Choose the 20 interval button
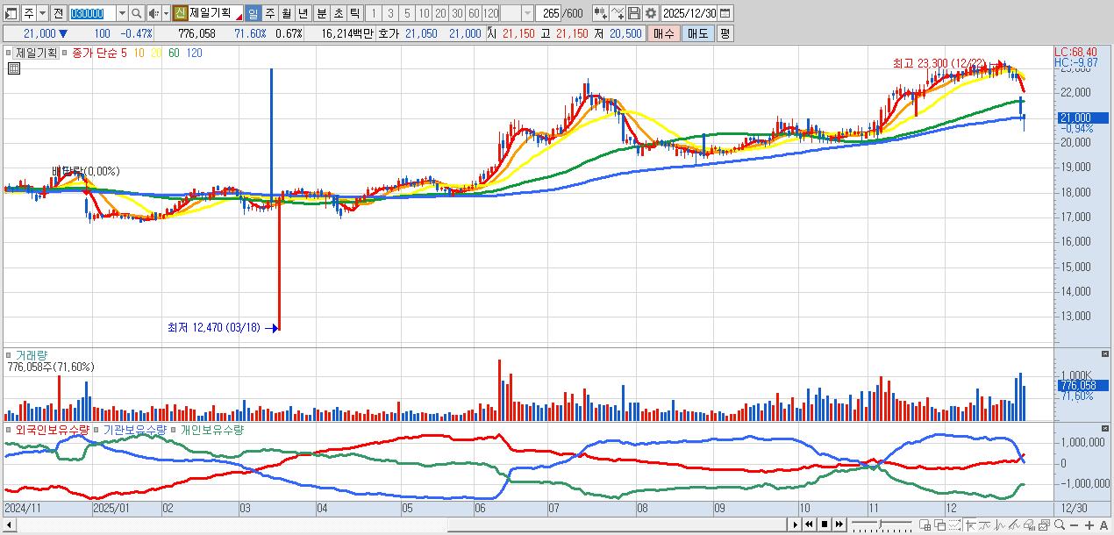 coord(440,13)
